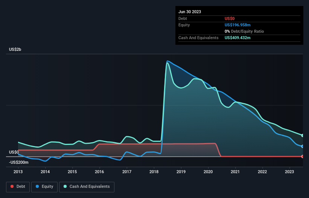309x198 pixels.
Task: Toggle the Equity series legend button
Action: pyautogui.click(x=44, y=187)
